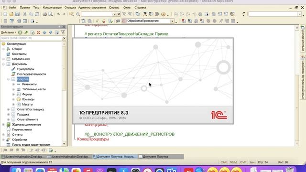The height and width of the screenshot is (172, 306).
Task: Open the Конфигурация menu
Action: click(53, 8)
